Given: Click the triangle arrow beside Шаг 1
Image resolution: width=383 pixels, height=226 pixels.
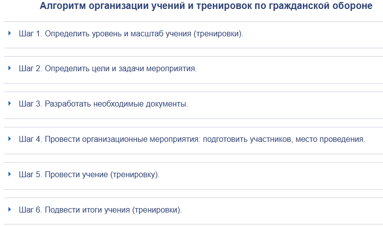Looking at the screenshot, I should [9, 33].
